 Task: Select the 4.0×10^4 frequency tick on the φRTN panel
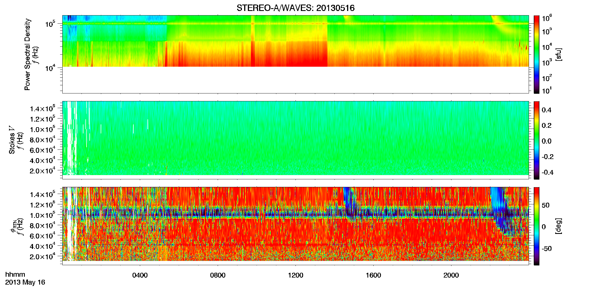pyautogui.click(x=43, y=246)
